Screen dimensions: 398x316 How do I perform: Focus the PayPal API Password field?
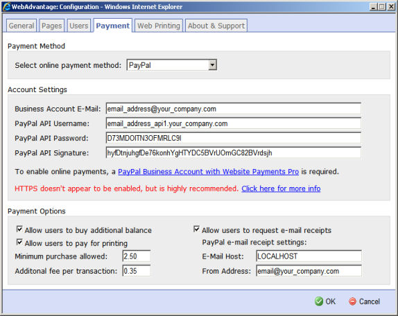coord(234,138)
